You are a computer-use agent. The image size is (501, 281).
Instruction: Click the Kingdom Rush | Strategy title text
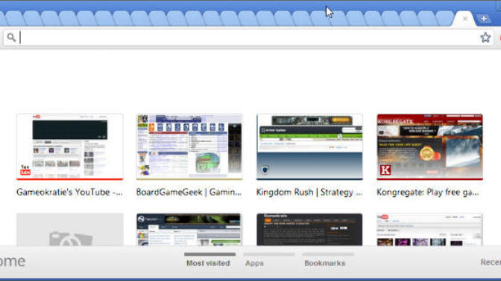309,192
